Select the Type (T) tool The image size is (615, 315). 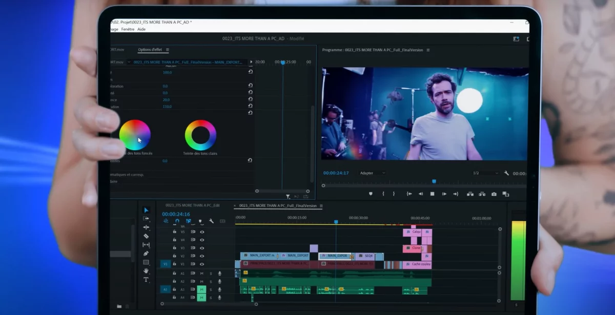tap(146, 280)
